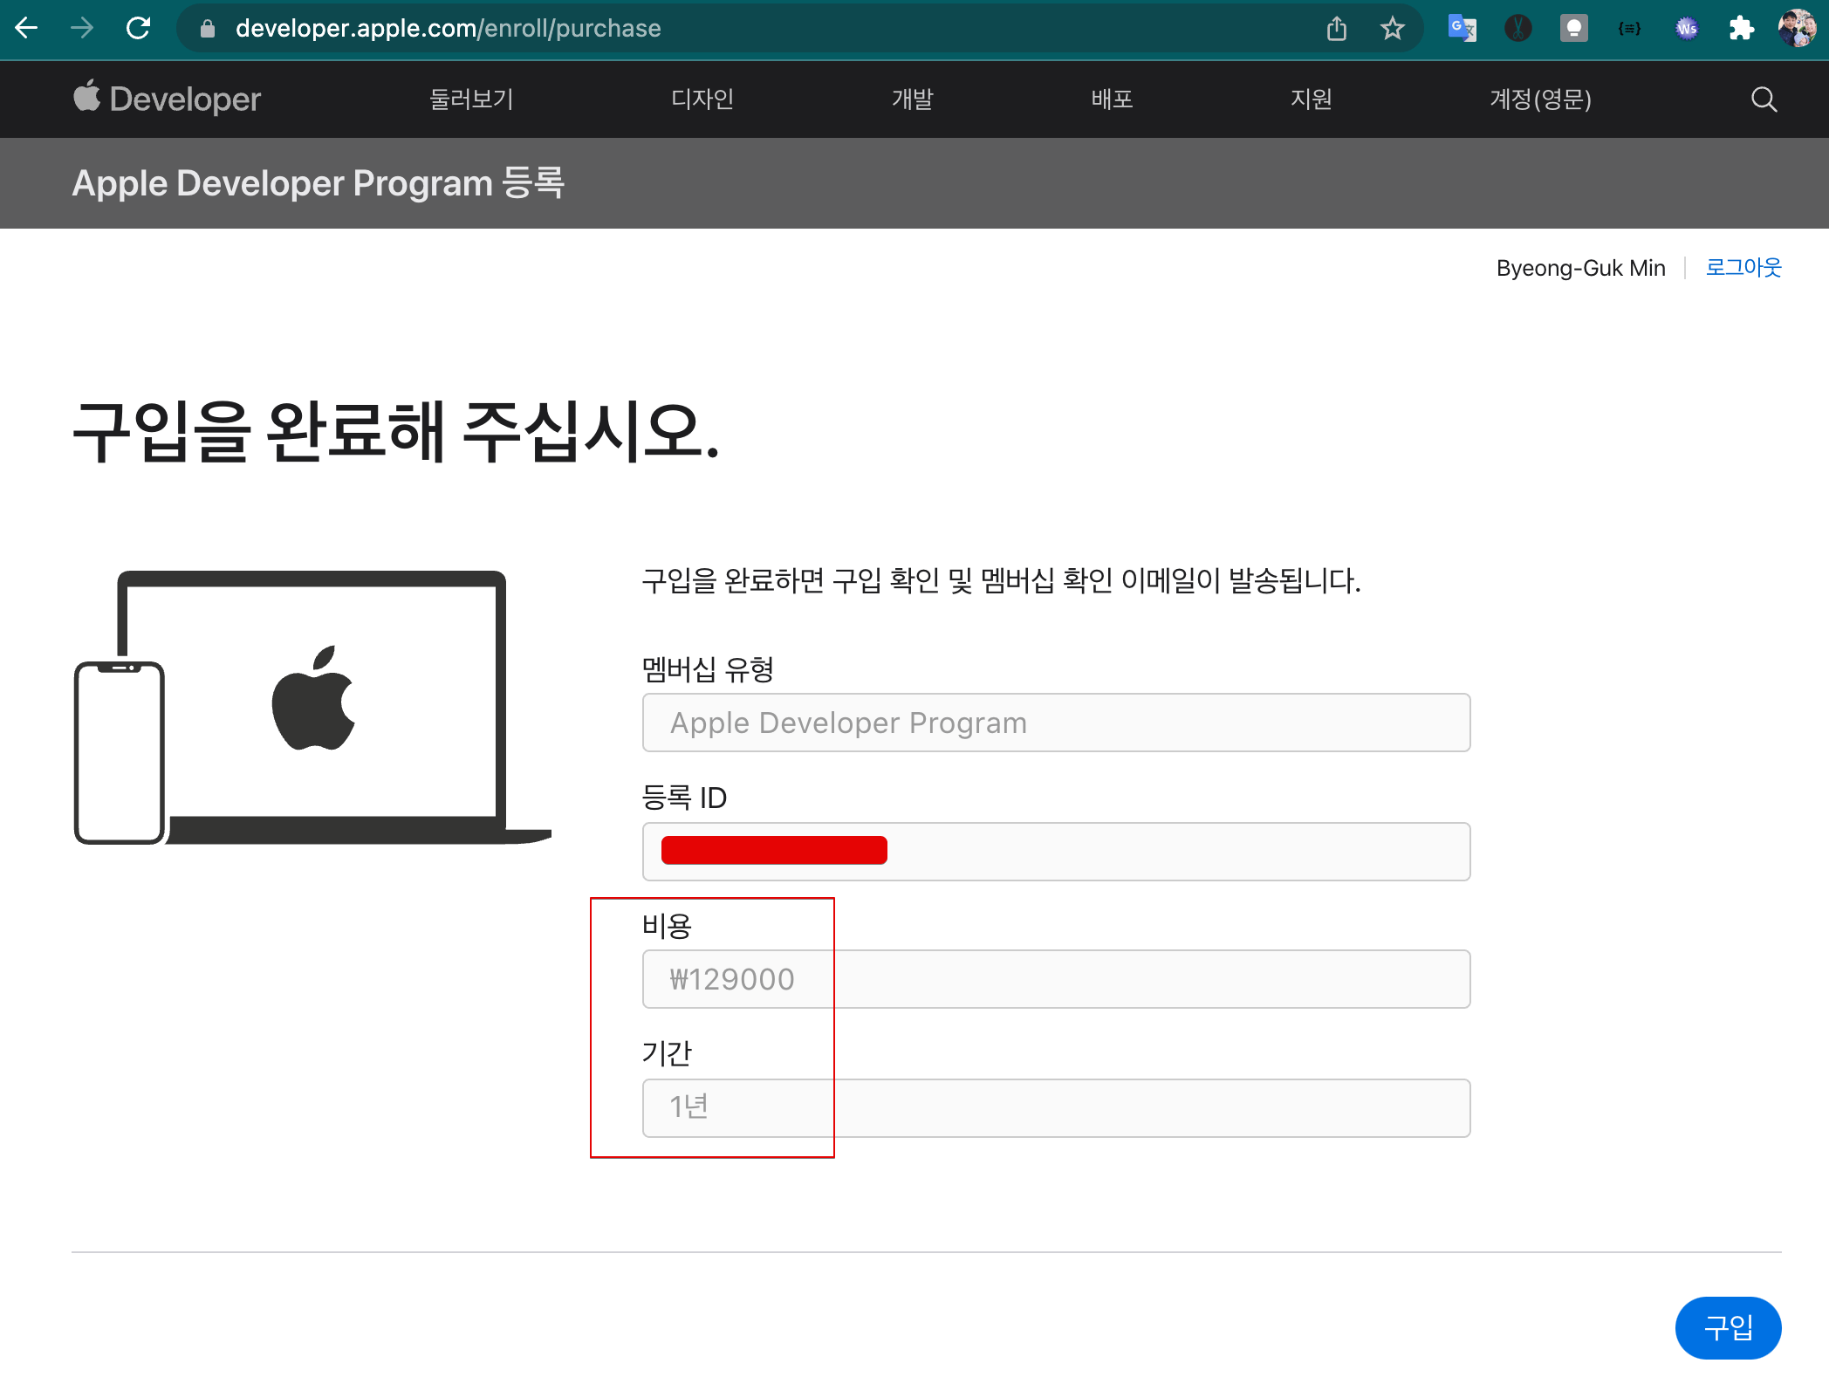Open the site search magnifier icon

1764,99
